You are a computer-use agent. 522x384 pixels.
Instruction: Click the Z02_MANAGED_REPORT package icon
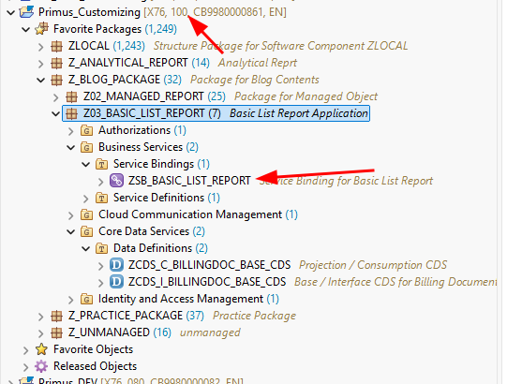[x=71, y=96]
